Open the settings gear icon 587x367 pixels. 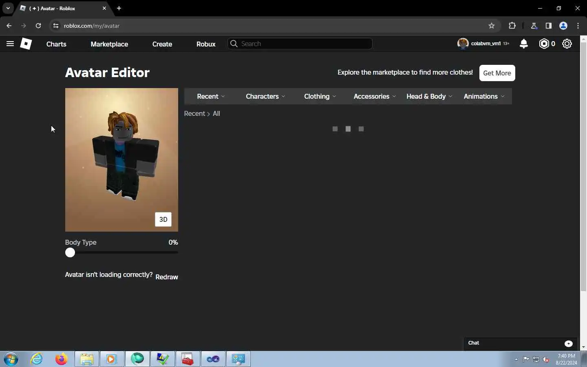pyautogui.click(x=567, y=44)
